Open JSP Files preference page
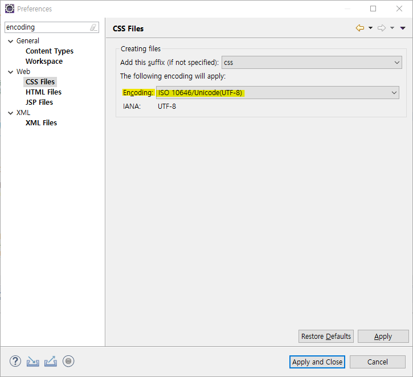 coord(39,103)
